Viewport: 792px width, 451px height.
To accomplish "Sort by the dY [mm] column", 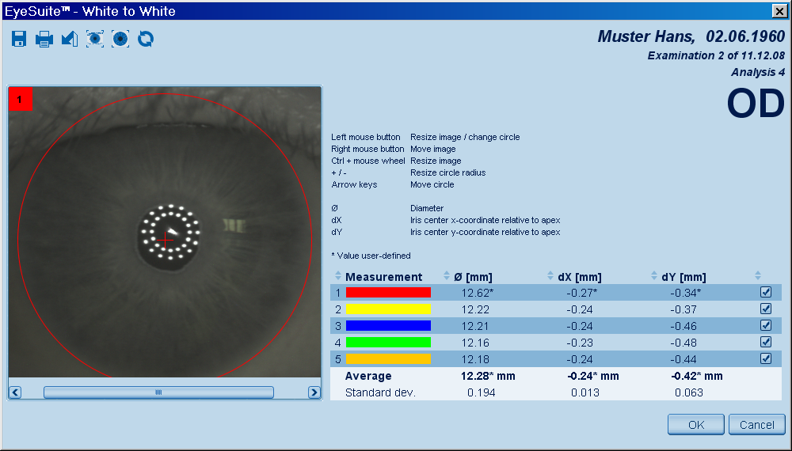I will (x=654, y=276).
